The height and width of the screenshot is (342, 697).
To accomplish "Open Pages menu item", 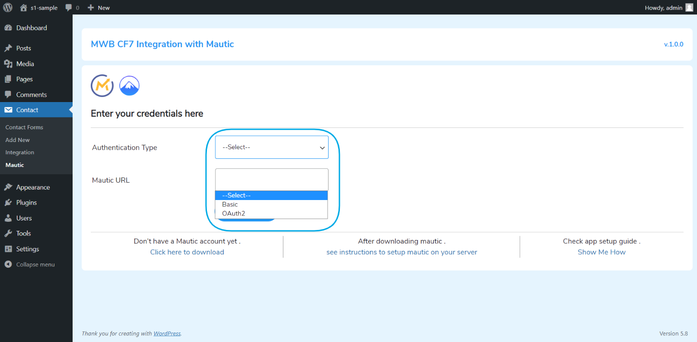I will pos(36,79).
